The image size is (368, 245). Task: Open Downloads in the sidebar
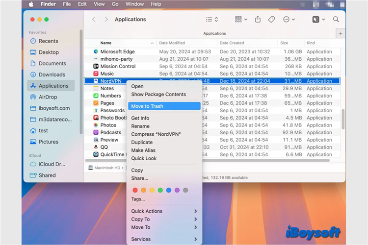51,74
